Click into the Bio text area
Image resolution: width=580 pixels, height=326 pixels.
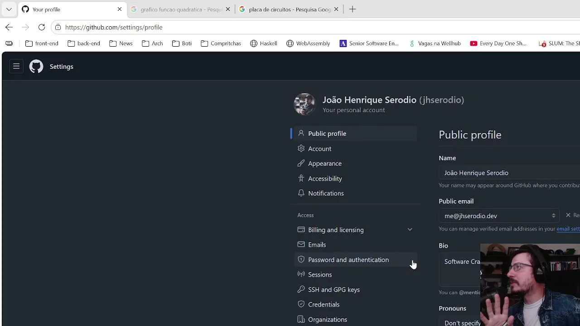click(x=459, y=269)
